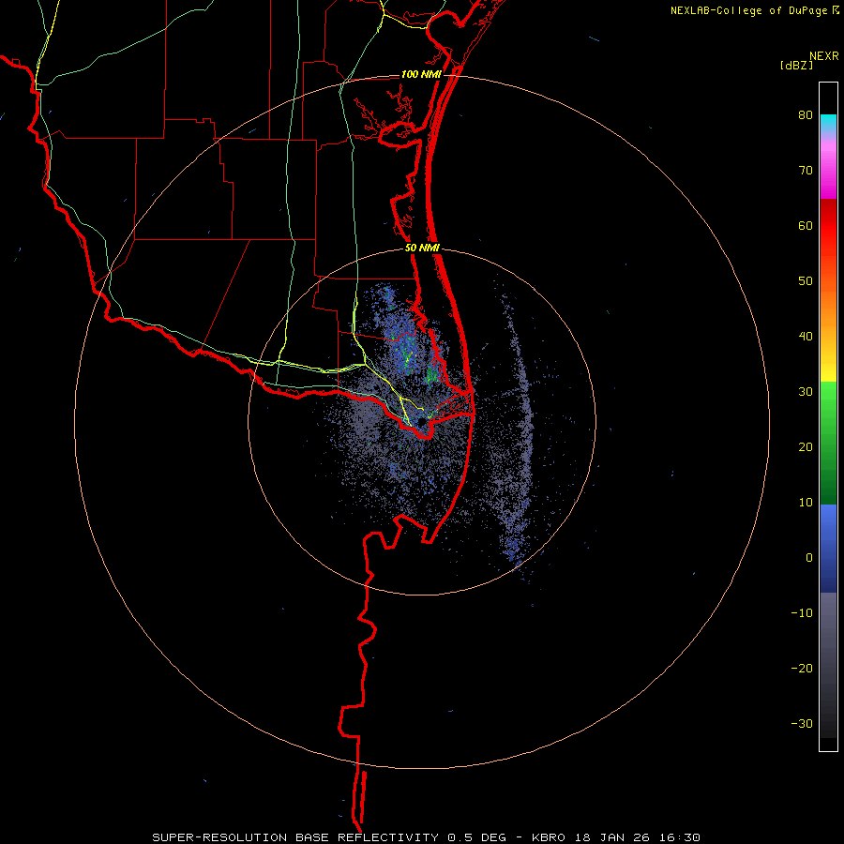Click the 70 dBZ scale value

(x=806, y=170)
